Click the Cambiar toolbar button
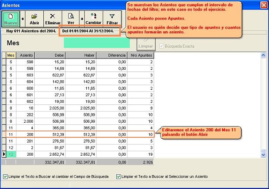The image size is (269, 189). click(94, 19)
